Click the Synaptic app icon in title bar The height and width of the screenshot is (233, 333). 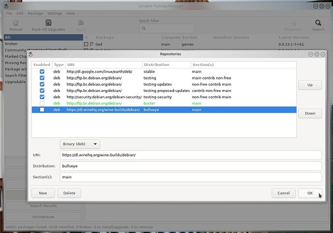coord(4,6)
